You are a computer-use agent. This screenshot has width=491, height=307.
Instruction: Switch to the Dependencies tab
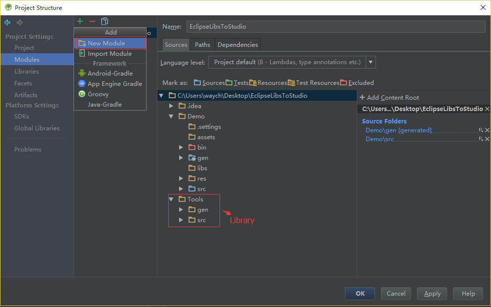(238, 45)
